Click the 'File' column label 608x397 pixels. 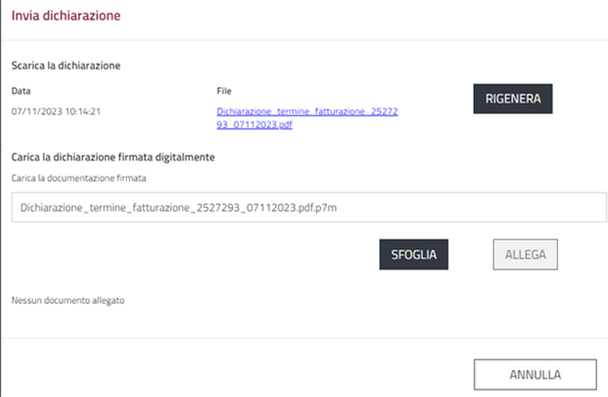click(224, 91)
